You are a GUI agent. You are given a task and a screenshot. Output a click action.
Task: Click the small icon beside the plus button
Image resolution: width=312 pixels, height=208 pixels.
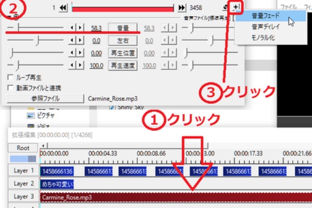[226, 7]
